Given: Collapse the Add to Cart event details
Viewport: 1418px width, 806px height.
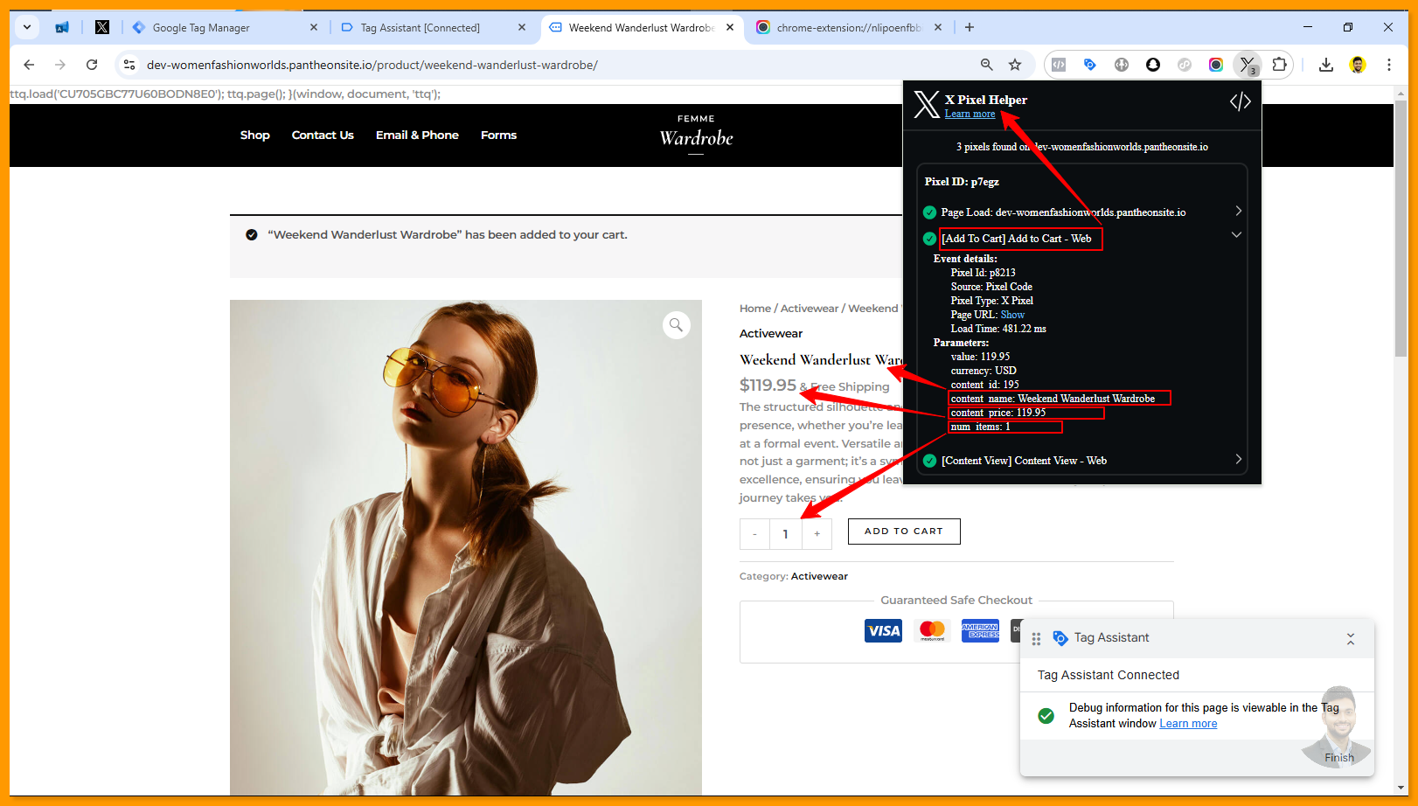Looking at the screenshot, I should 1236,235.
